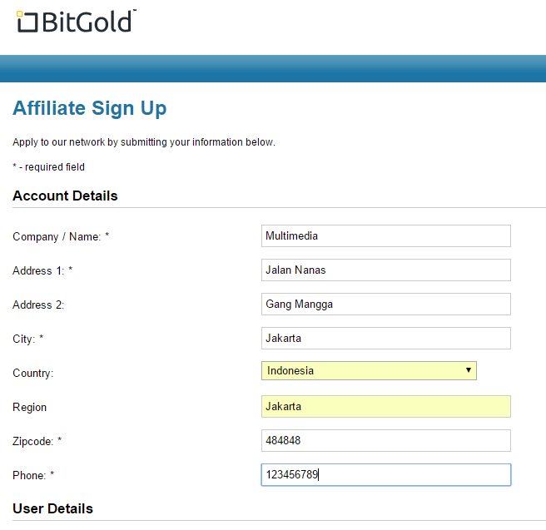Focus the Address 1 field containing Jalan Nanas
Viewport: 546px width, 530px height.
[x=385, y=270]
